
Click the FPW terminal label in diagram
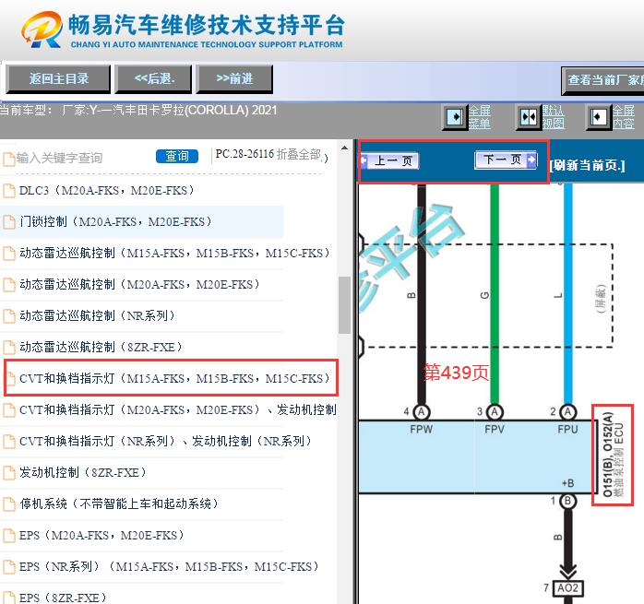tap(421, 429)
